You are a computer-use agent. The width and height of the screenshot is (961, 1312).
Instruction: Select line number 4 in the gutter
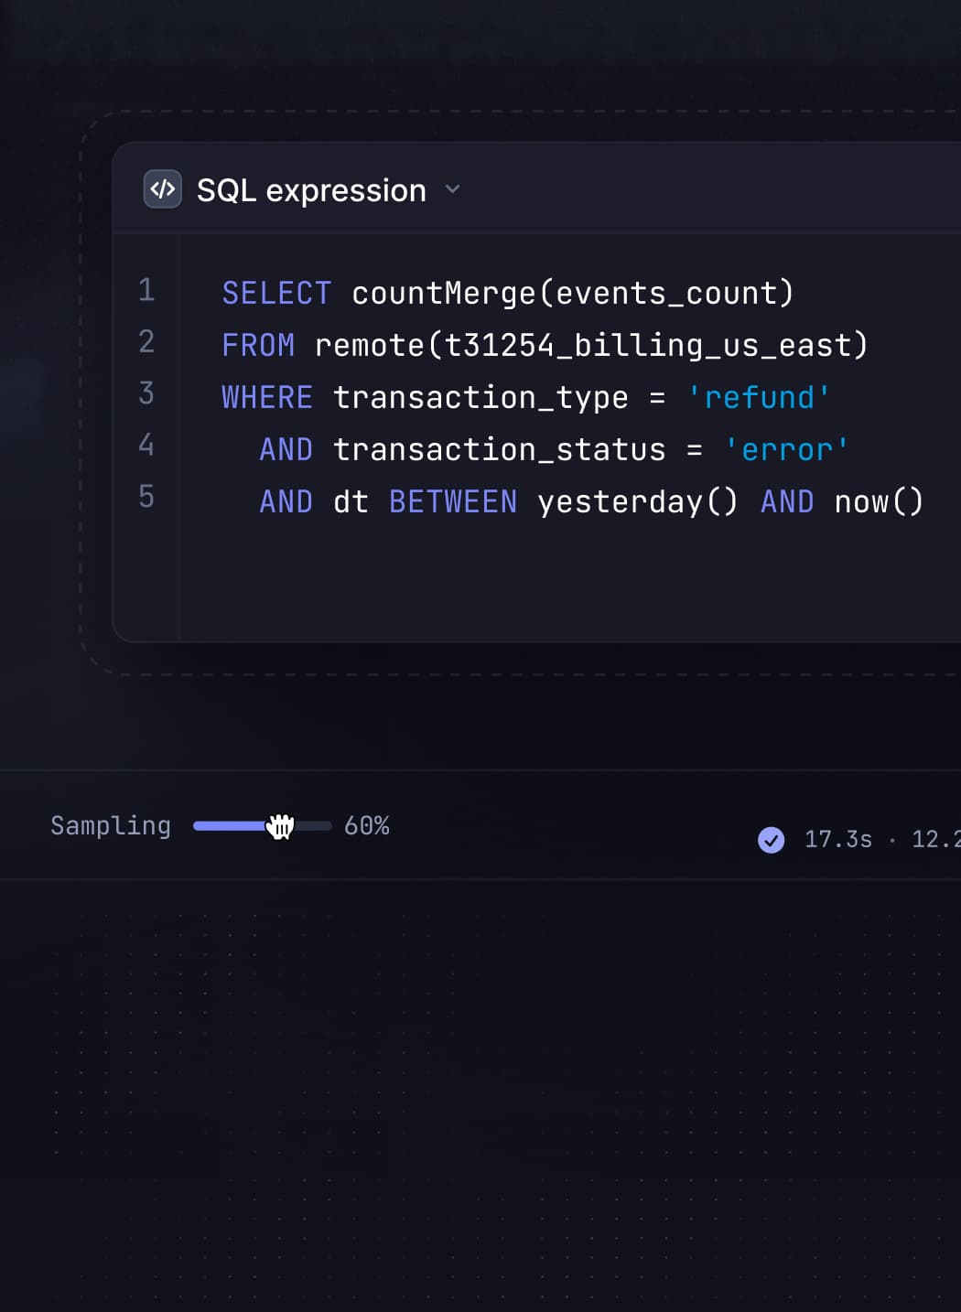[x=146, y=446]
